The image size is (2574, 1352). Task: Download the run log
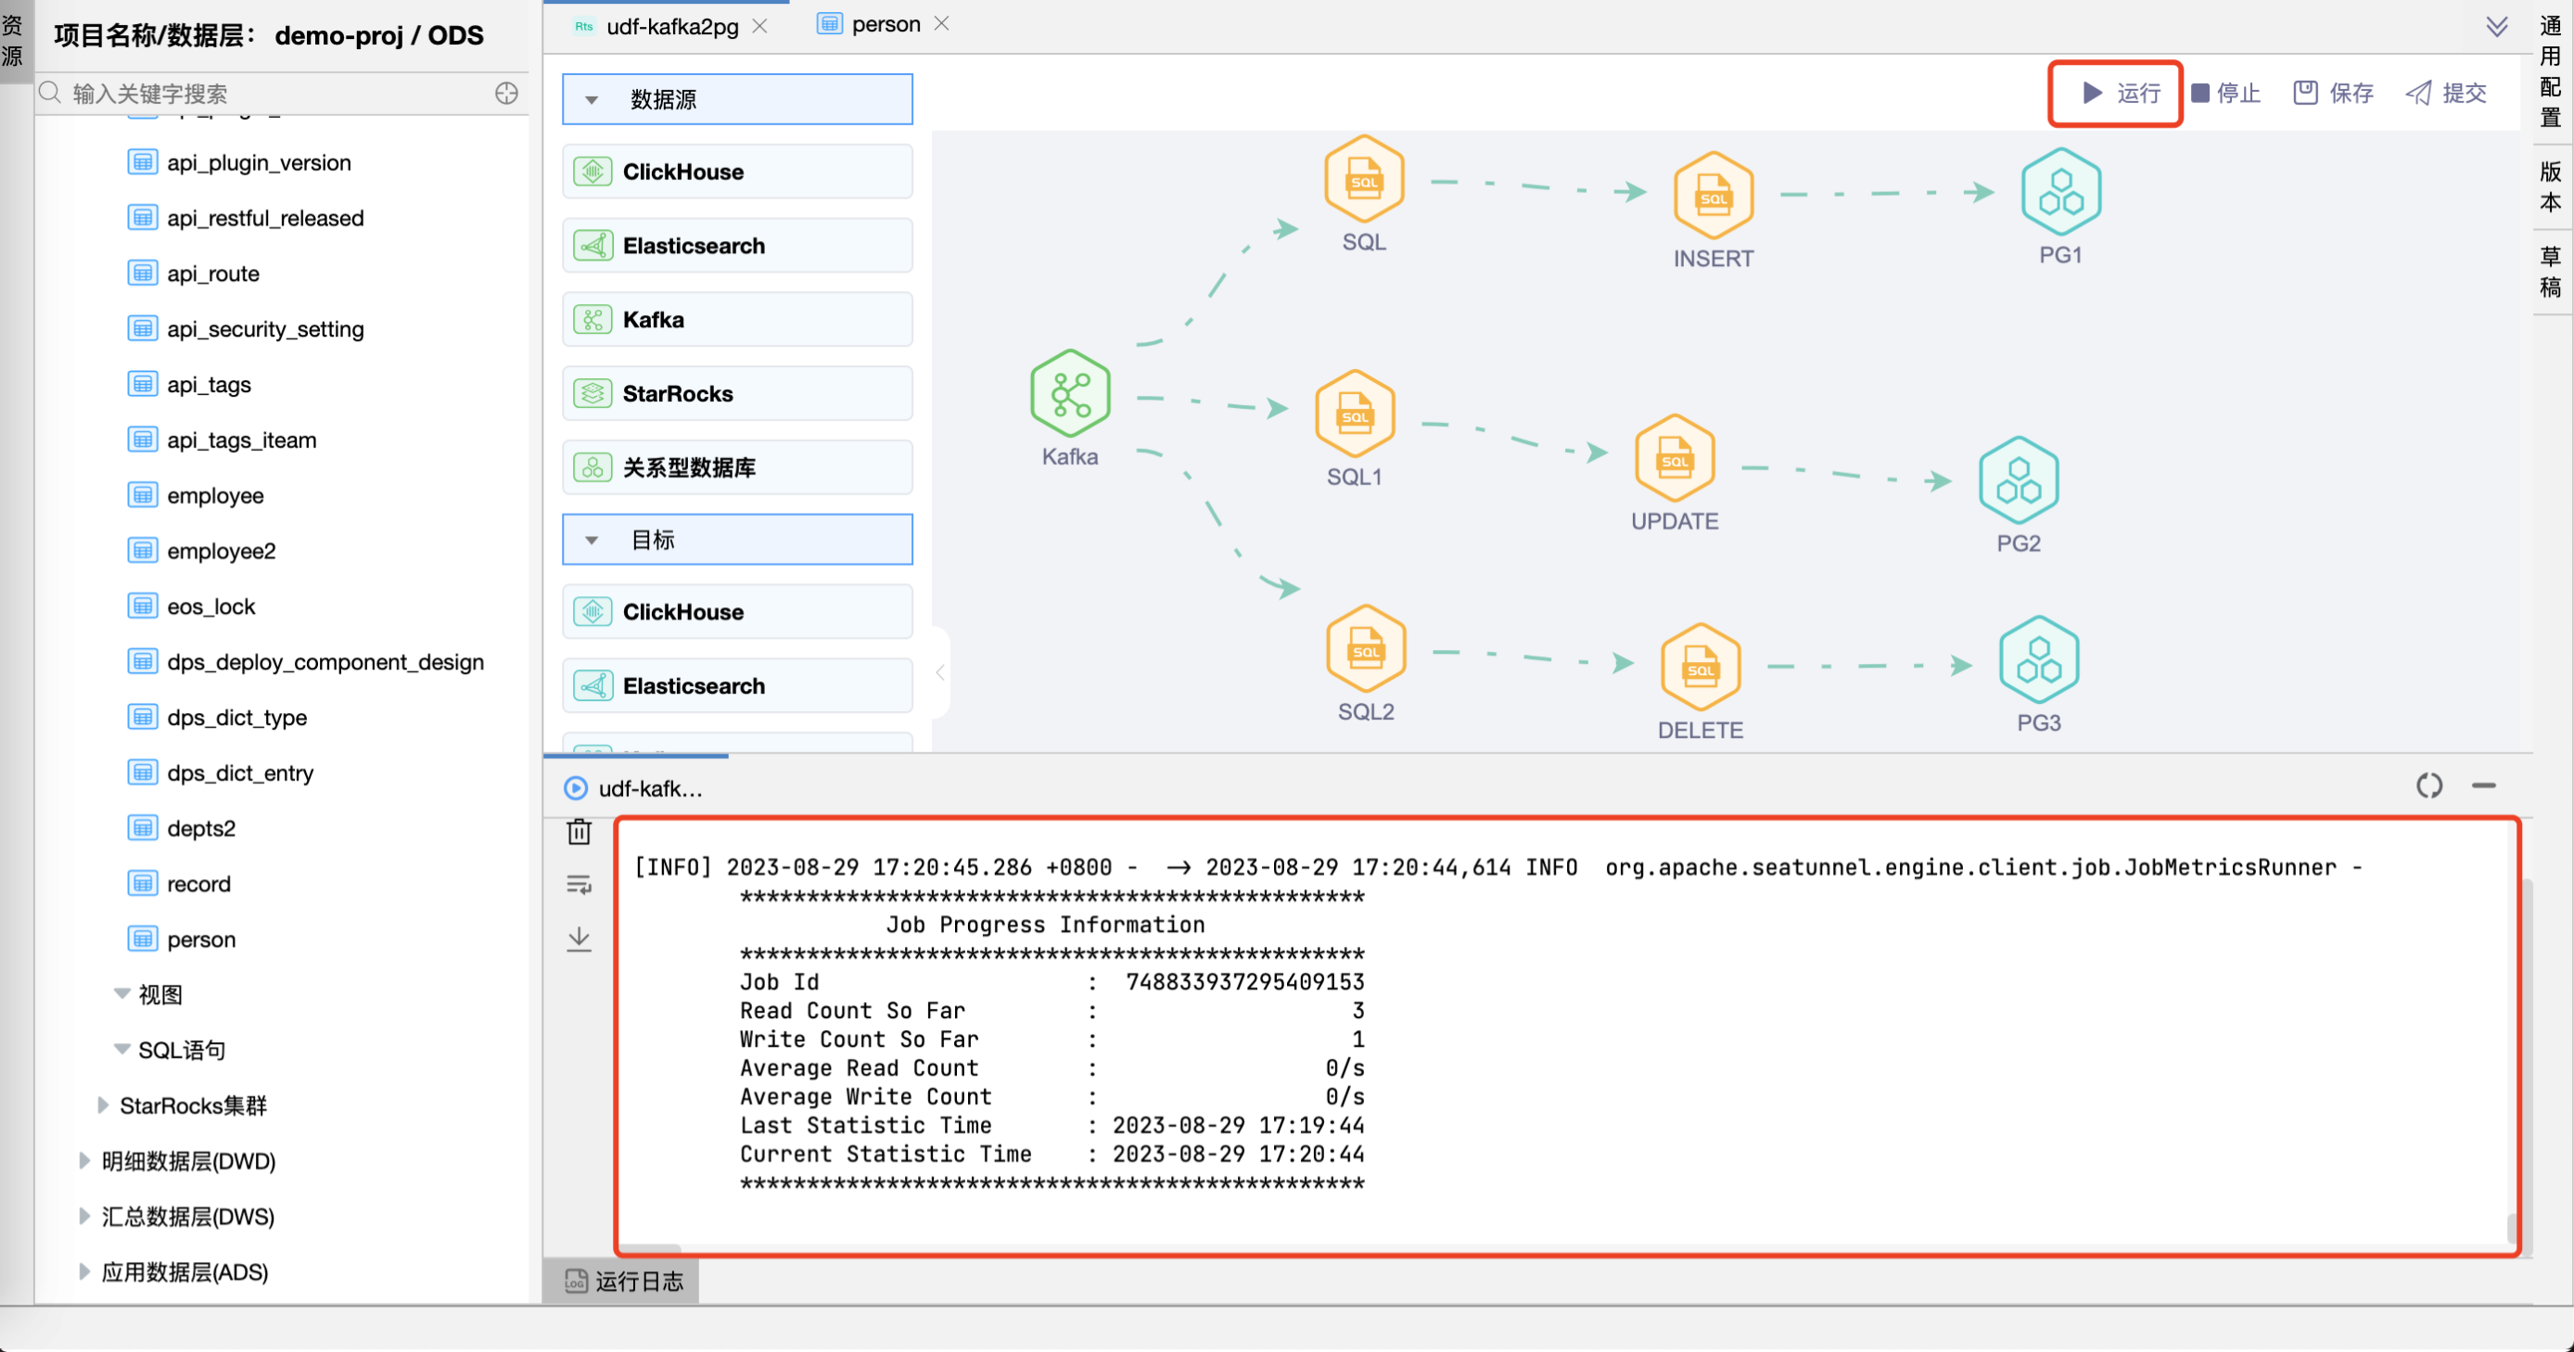tap(579, 938)
